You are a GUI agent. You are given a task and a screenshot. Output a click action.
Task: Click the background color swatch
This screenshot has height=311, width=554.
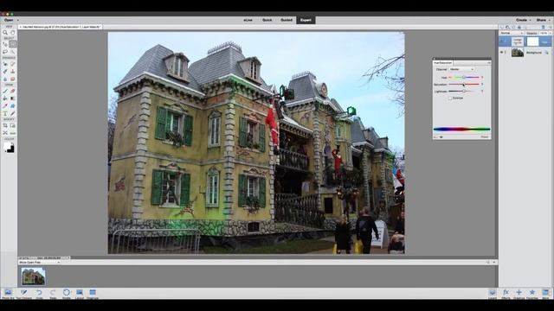point(11,149)
